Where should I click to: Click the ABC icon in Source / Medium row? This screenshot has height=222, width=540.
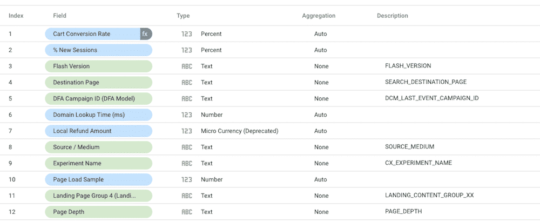click(x=187, y=147)
